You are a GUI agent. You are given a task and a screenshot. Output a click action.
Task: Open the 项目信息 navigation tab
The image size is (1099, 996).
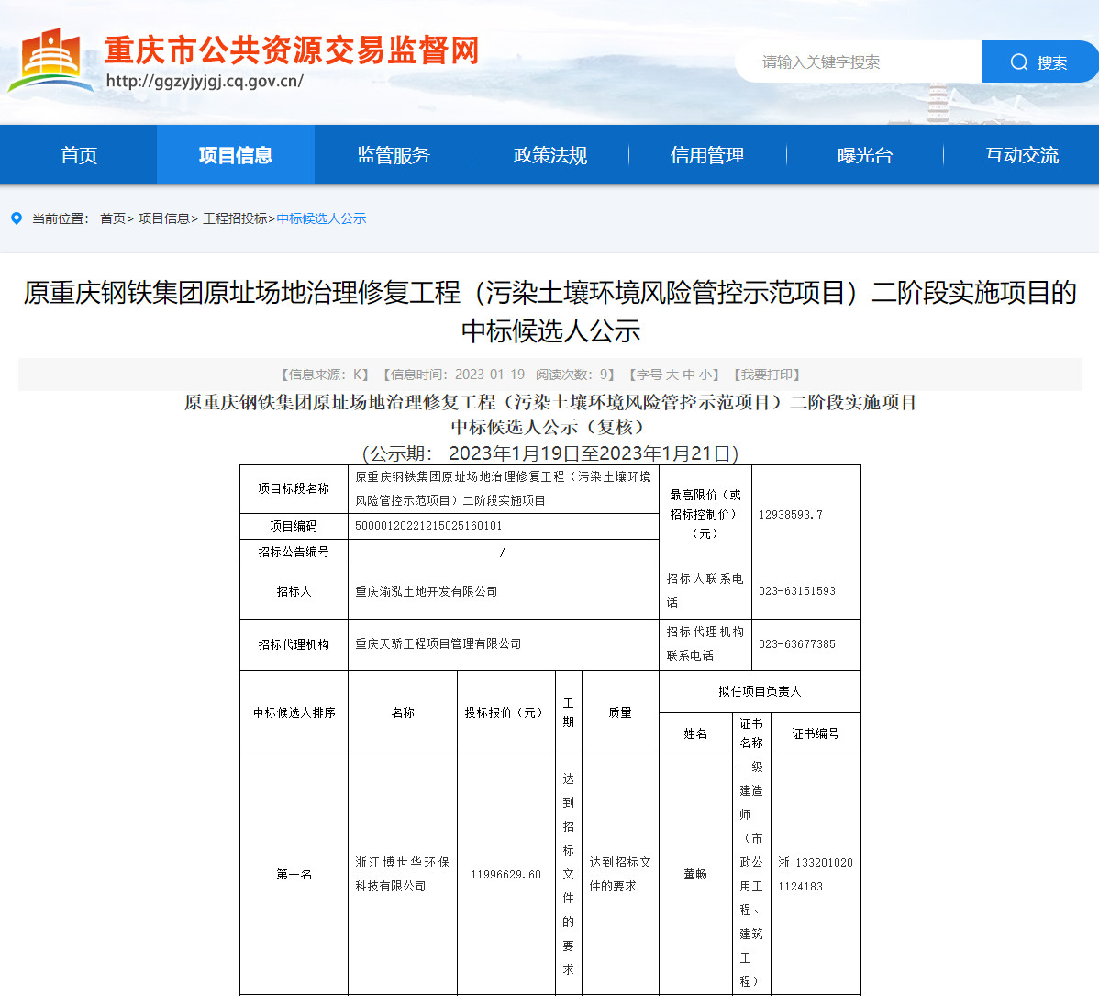[236, 155]
